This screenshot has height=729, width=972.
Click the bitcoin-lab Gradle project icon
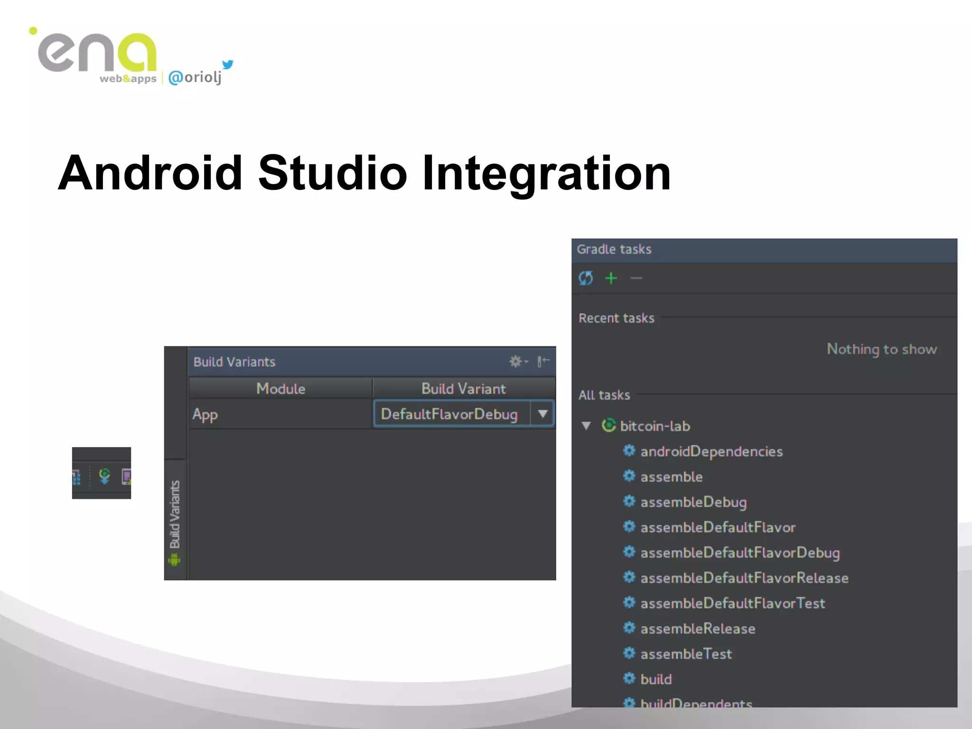(609, 425)
